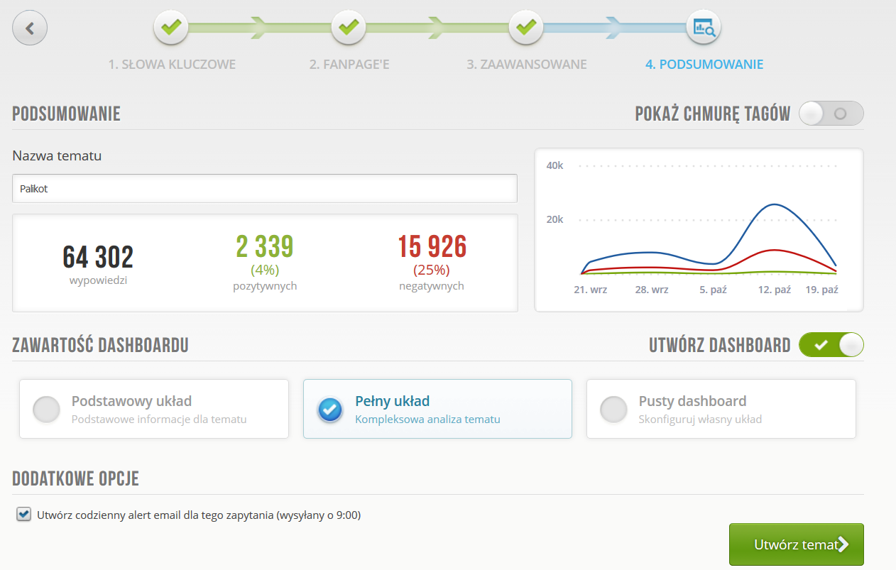Click the Utwórz temat button

797,544
